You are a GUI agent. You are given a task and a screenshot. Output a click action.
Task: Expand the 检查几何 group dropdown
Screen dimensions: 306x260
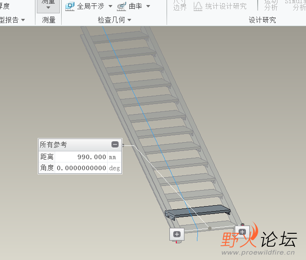point(129,20)
